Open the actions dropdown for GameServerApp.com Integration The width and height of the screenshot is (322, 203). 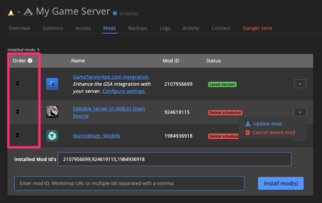click(x=300, y=84)
